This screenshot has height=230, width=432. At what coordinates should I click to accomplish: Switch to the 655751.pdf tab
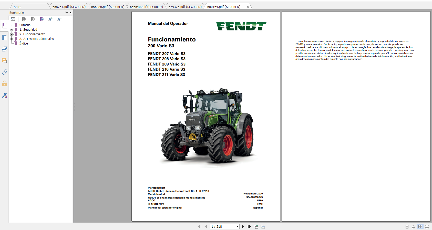point(69,7)
